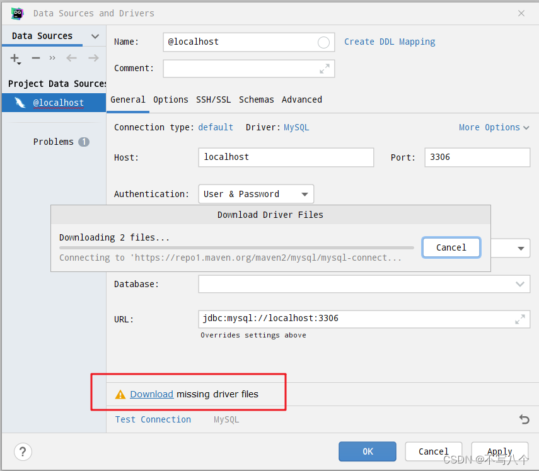Expand More Options menu
The height and width of the screenshot is (471, 539).
494,127
